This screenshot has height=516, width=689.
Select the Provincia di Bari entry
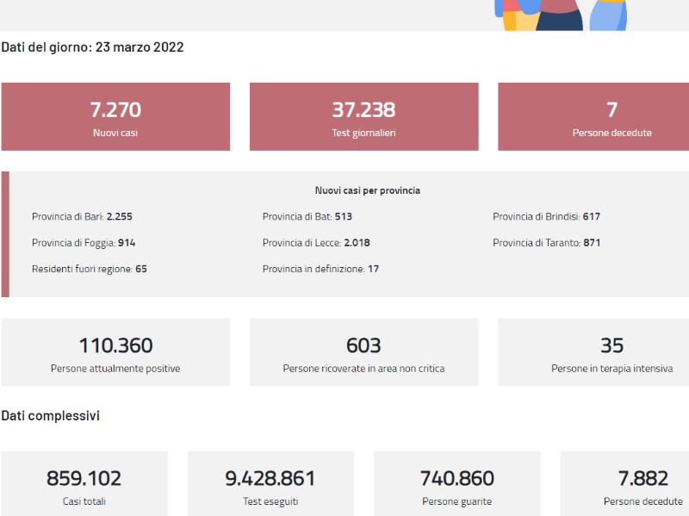pos(82,216)
